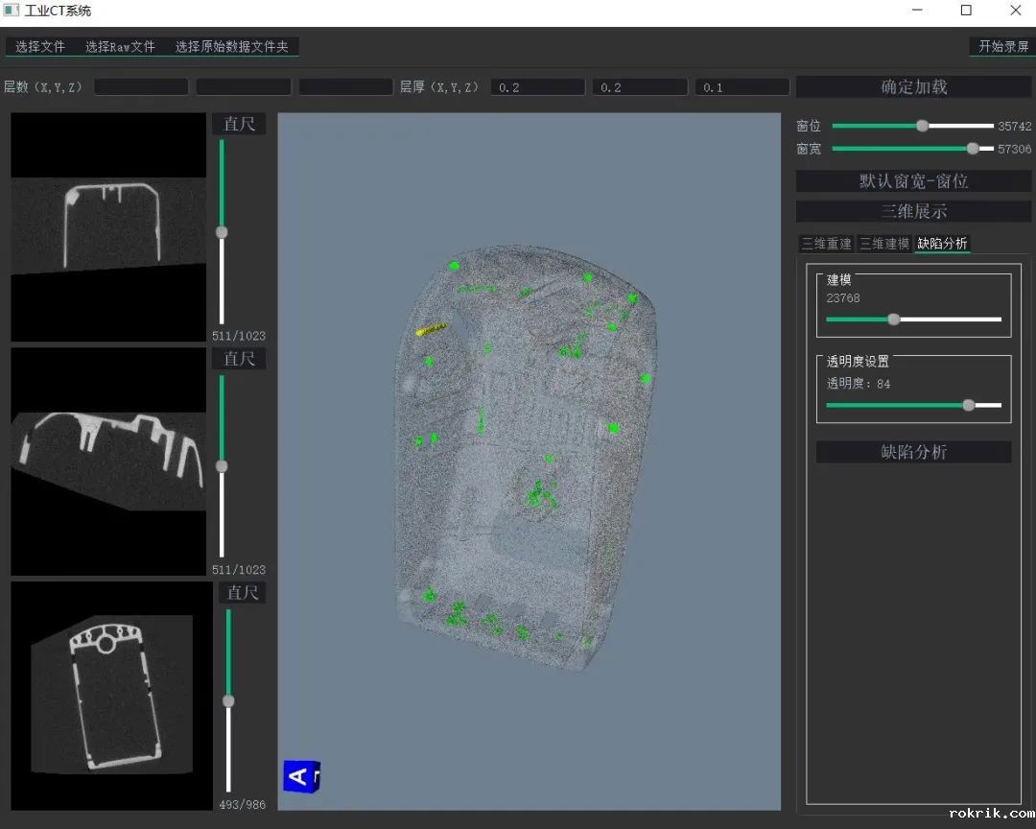Click the app icon in title bar
This screenshot has height=829, width=1036.
point(12,11)
